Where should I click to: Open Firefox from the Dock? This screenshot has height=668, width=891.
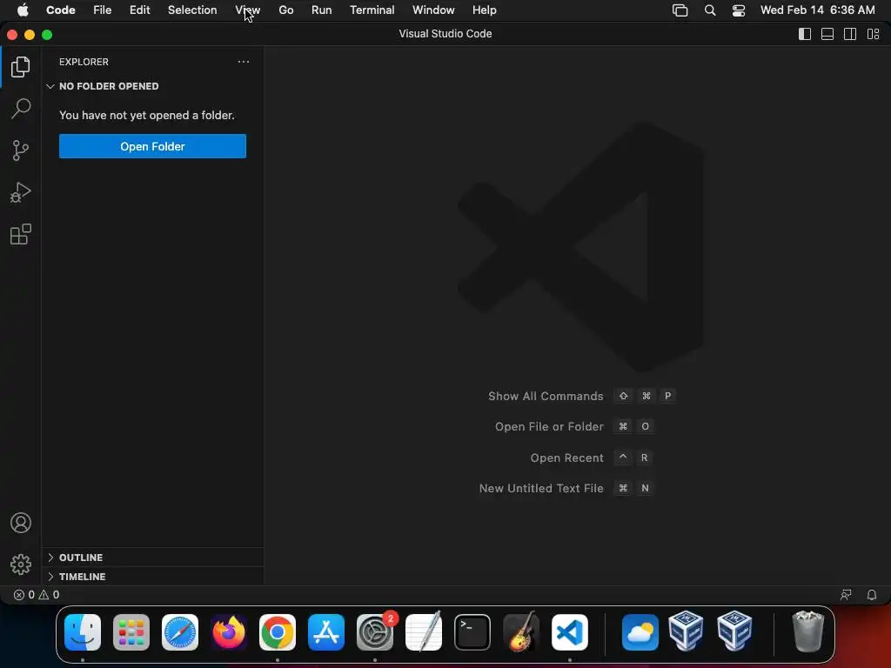click(229, 632)
